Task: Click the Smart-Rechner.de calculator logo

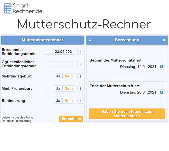Action: 8,8
